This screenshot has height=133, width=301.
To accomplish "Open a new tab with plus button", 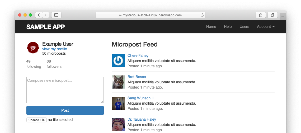I will (x=283, y=17).
